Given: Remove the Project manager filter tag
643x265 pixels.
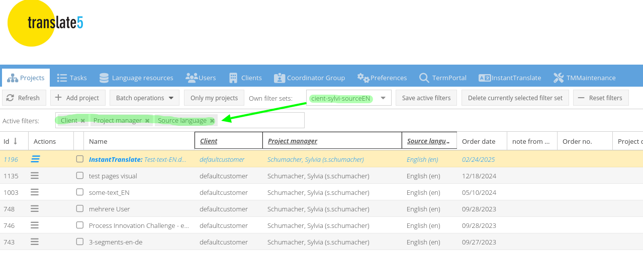Looking at the screenshot, I should 147,121.
